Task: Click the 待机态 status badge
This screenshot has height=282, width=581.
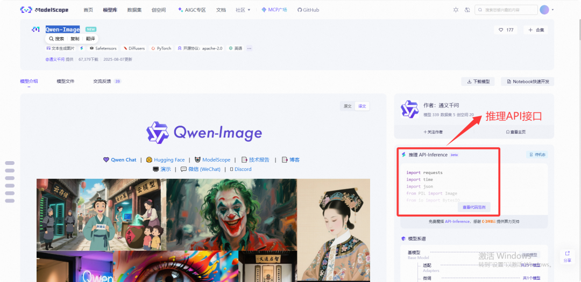Action: pyautogui.click(x=537, y=155)
